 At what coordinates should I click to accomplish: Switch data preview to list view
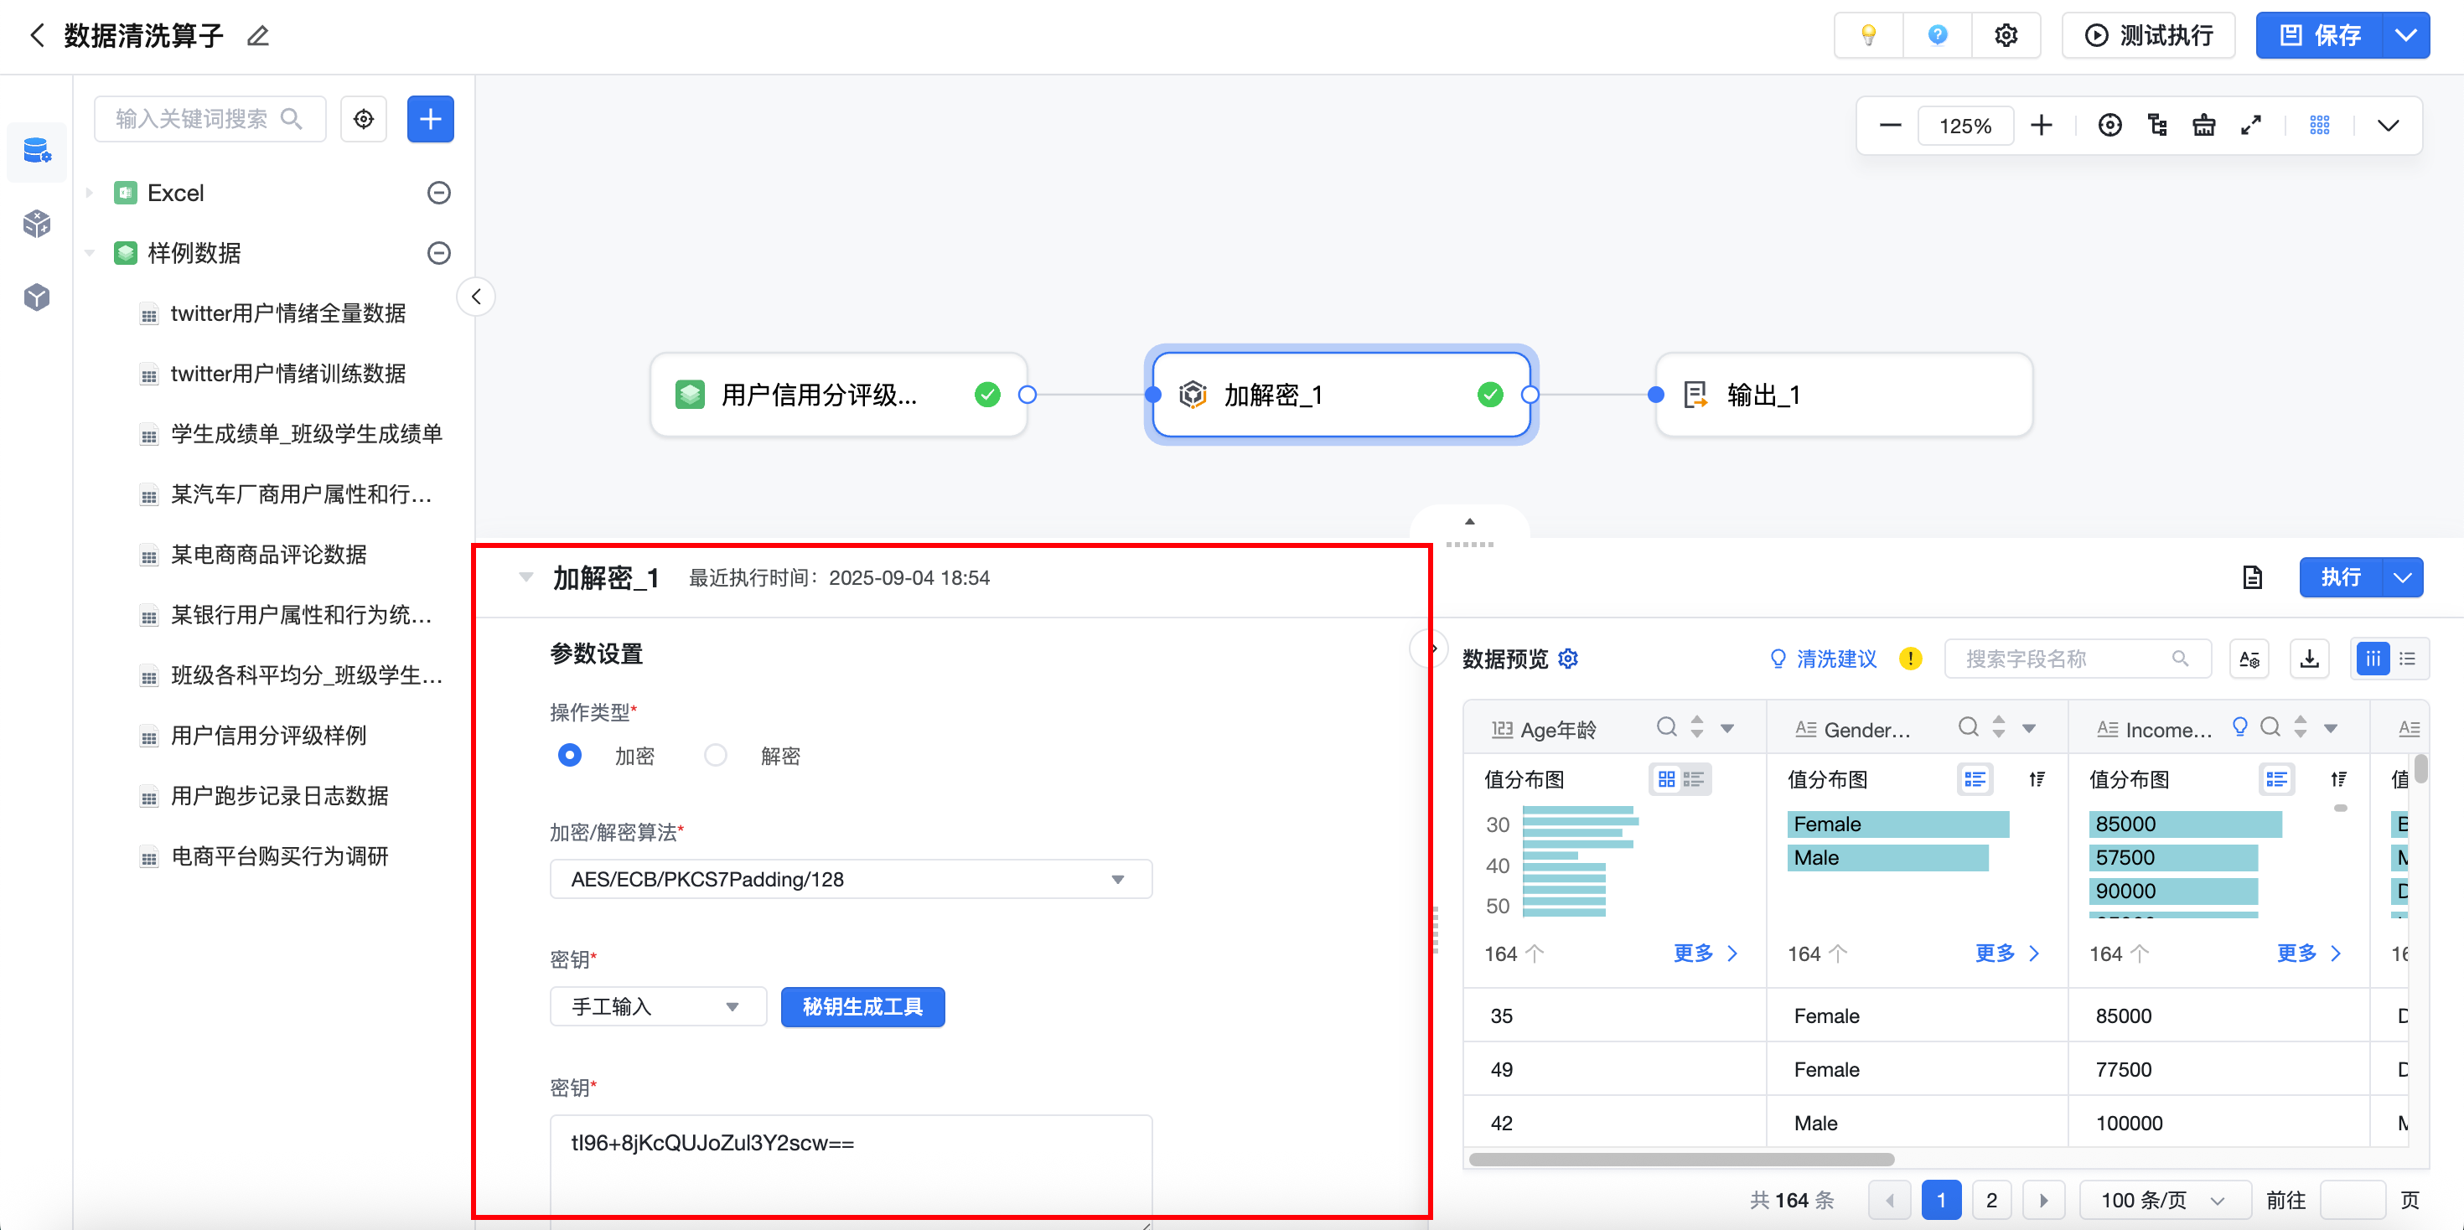click(2408, 659)
